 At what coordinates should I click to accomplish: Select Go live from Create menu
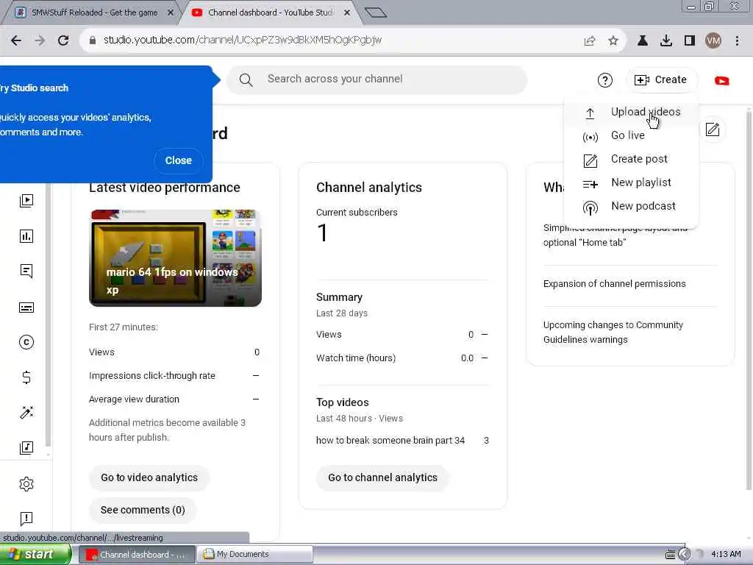tap(632, 135)
